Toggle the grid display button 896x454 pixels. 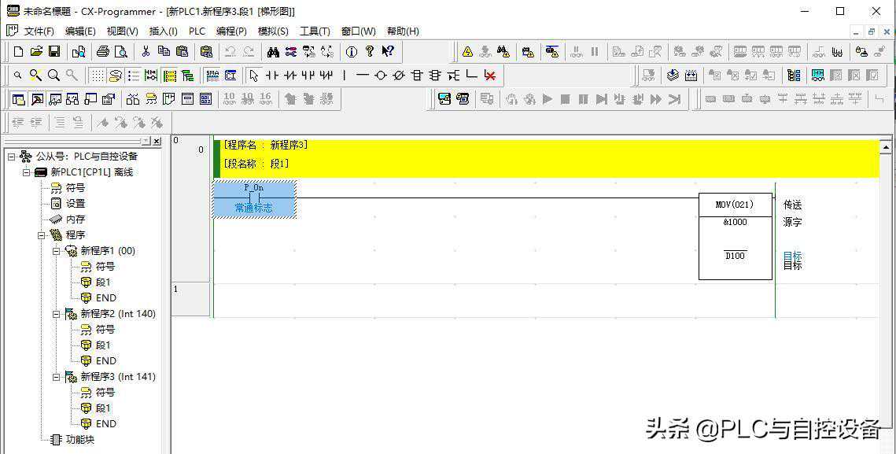(96, 76)
